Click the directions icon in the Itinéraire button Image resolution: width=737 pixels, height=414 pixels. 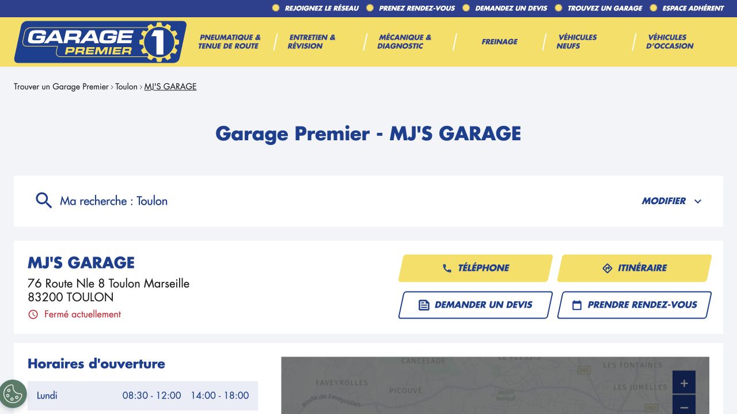pos(607,268)
